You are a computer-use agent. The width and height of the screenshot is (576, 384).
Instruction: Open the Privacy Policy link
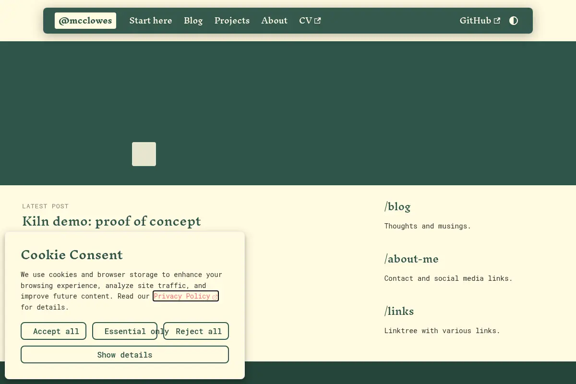[x=186, y=296]
